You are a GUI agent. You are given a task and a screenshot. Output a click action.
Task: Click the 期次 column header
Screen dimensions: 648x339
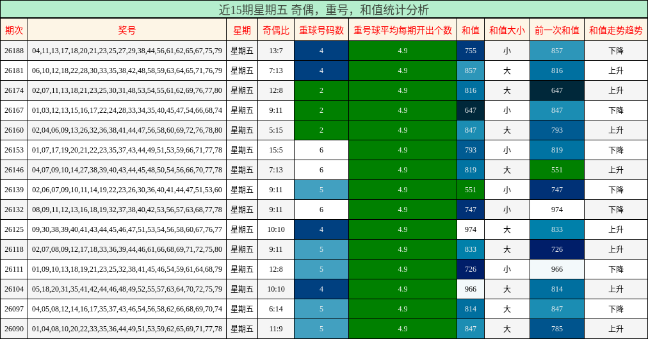click(x=14, y=30)
